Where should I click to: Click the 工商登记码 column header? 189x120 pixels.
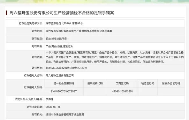point(122,83)
